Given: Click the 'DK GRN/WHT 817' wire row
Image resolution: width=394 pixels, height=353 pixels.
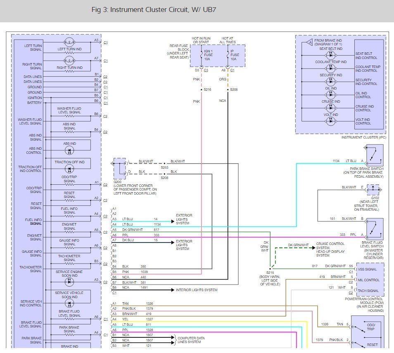Looking at the screenshot, I should click(136, 230).
